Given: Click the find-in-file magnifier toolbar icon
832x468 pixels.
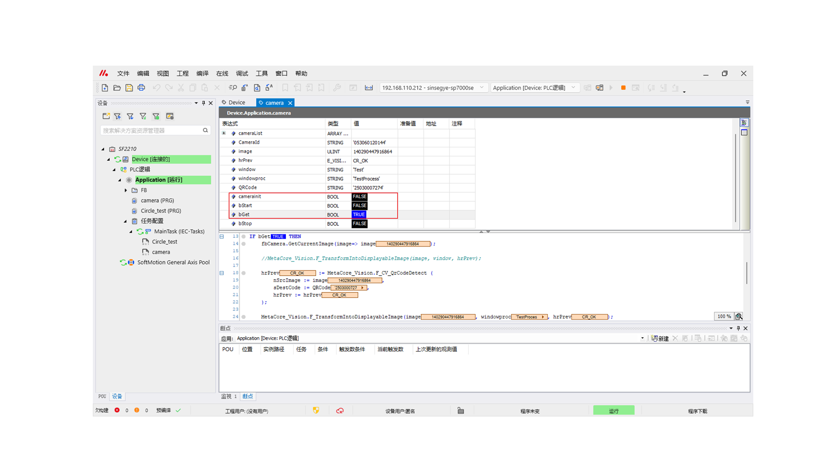Looking at the screenshot, I should tap(257, 88).
